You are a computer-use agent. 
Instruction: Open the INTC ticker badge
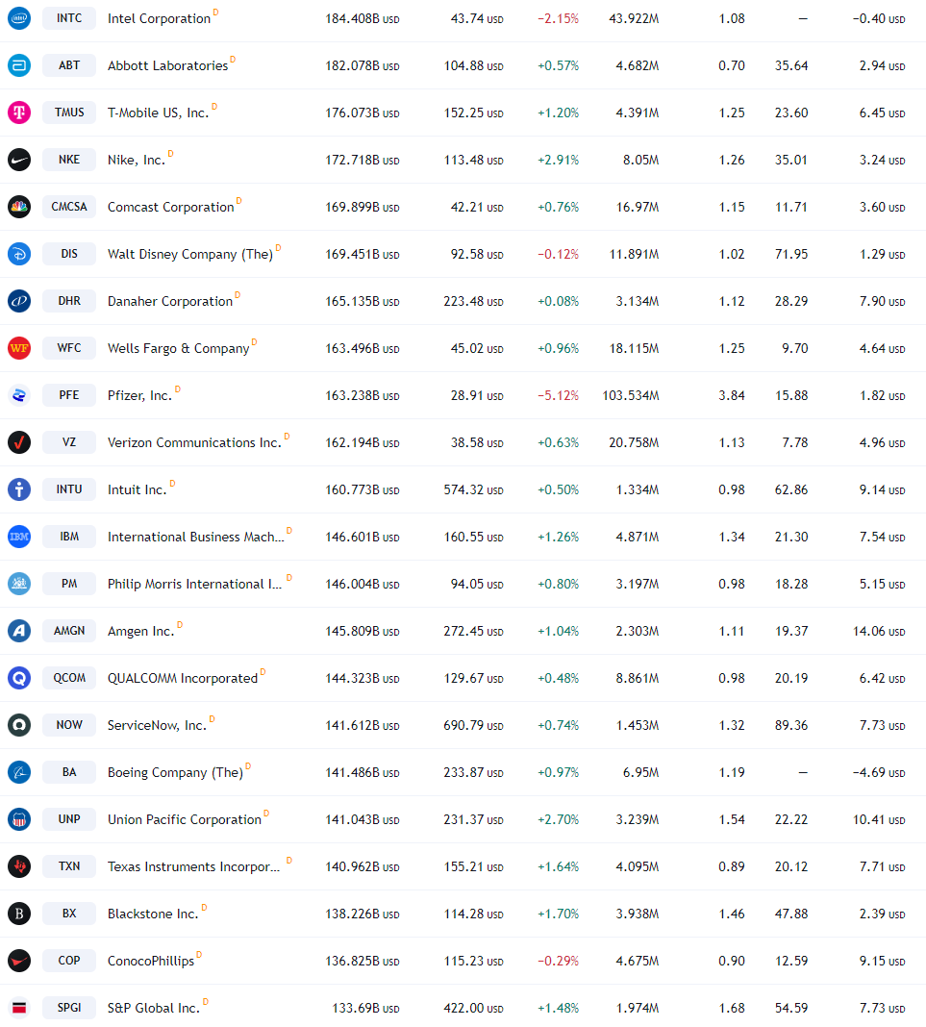69,18
